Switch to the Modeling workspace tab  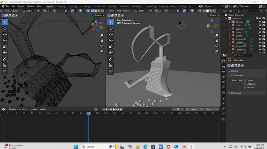(61, 7)
